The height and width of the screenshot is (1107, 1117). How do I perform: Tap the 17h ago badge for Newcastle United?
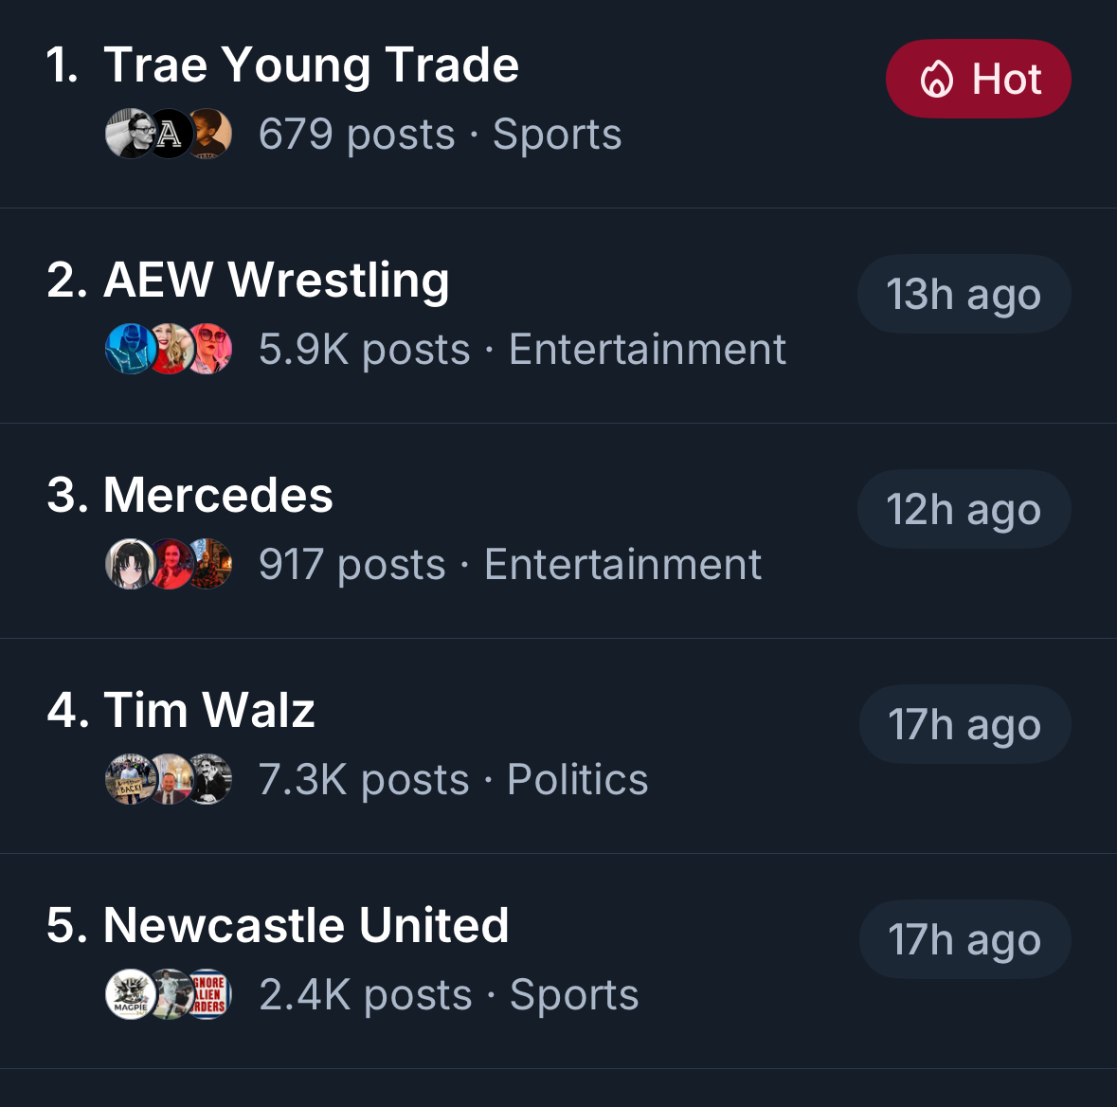(x=964, y=939)
